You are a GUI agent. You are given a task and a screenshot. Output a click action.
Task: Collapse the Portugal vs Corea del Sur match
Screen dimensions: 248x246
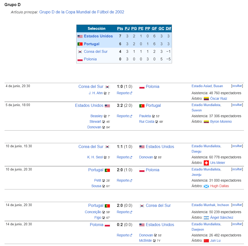coord(237,205)
